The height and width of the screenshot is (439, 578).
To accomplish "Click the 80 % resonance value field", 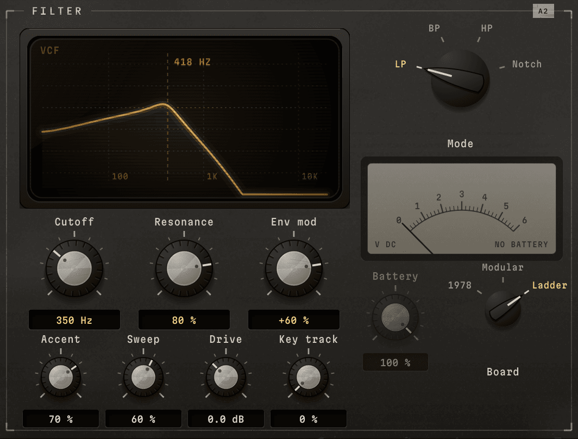I will tap(184, 320).
